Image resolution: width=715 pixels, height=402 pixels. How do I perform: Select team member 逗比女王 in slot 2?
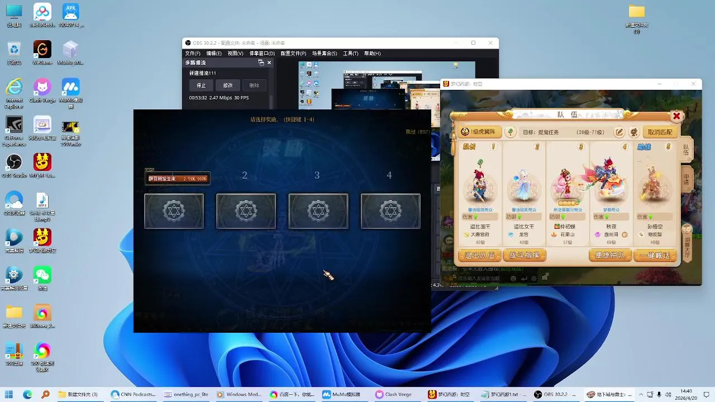tap(524, 194)
